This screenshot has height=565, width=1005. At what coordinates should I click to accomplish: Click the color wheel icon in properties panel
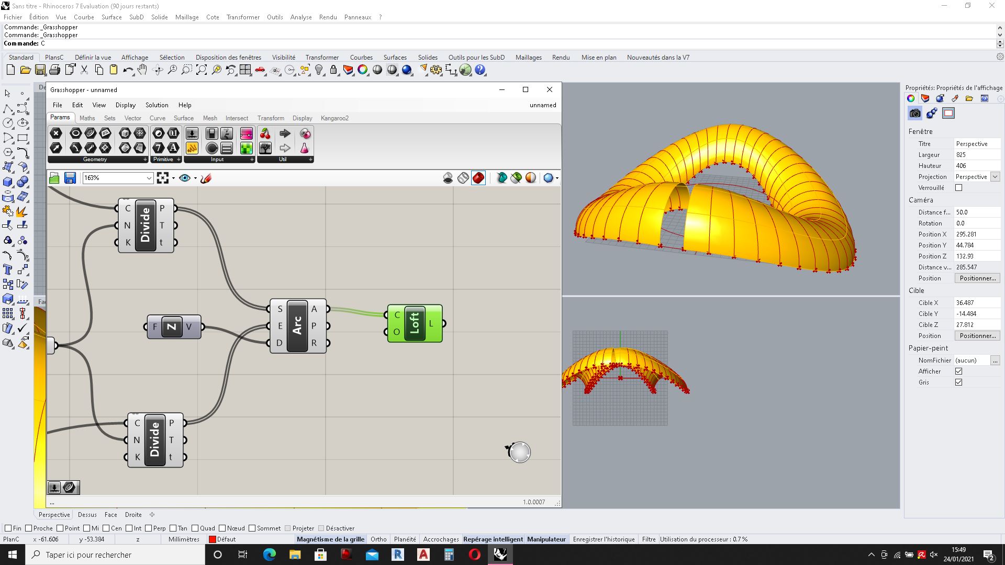(911, 98)
